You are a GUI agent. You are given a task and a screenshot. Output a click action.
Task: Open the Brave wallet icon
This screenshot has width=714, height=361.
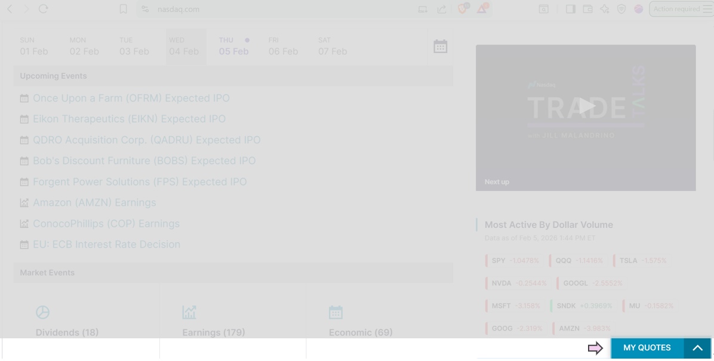(x=587, y=9)
